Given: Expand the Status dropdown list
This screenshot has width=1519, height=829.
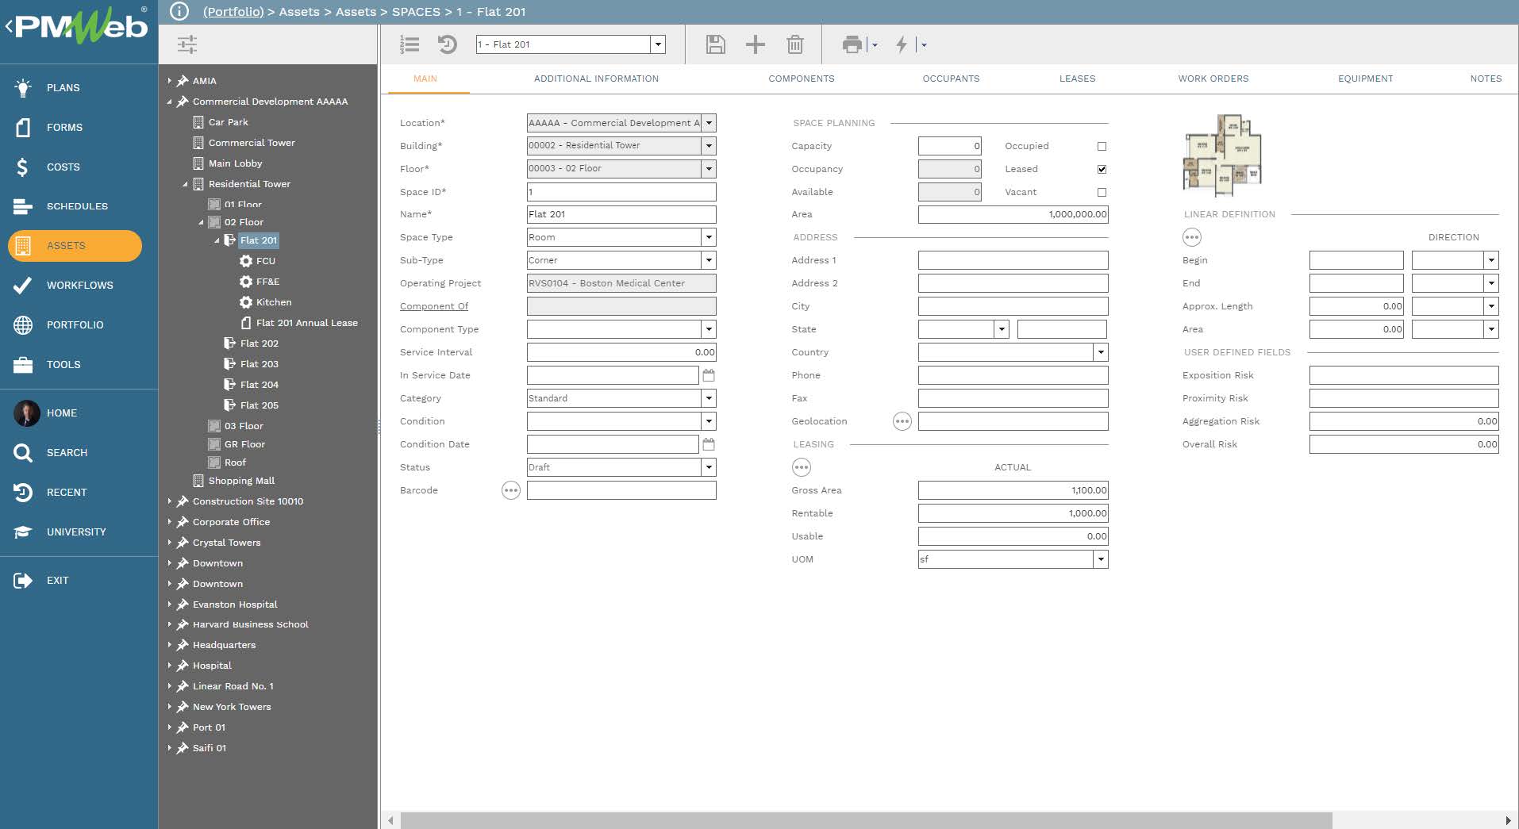Looking at the screenshot, I should click(709, 467).
